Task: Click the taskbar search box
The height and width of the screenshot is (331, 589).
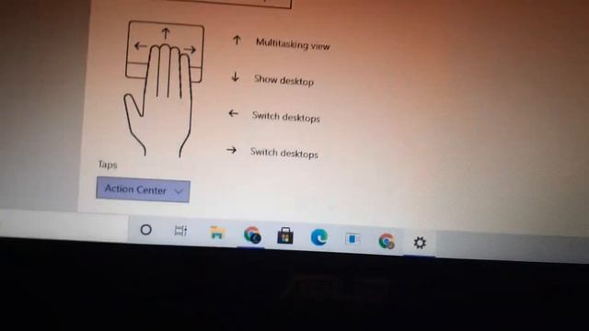Action: [64, 224]
